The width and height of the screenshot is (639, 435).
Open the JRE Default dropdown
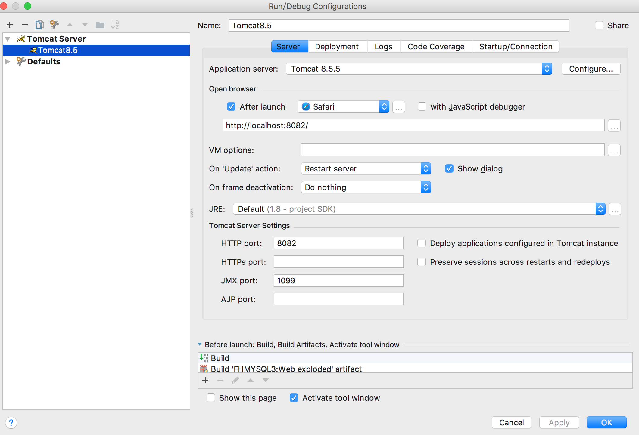tap(419, 209)
